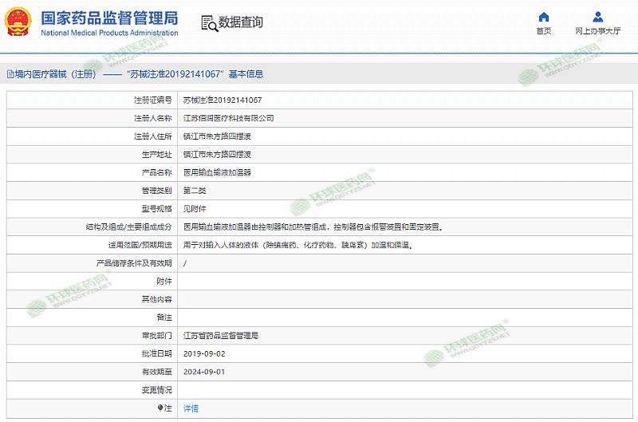638x422 pixels.
Task: Click the 管理类别 value 第二类
Action: (x=195, y=191)
